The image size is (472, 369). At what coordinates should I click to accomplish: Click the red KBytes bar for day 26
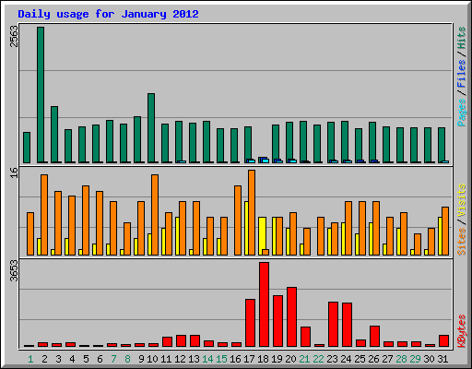click(x=374, y=337)
